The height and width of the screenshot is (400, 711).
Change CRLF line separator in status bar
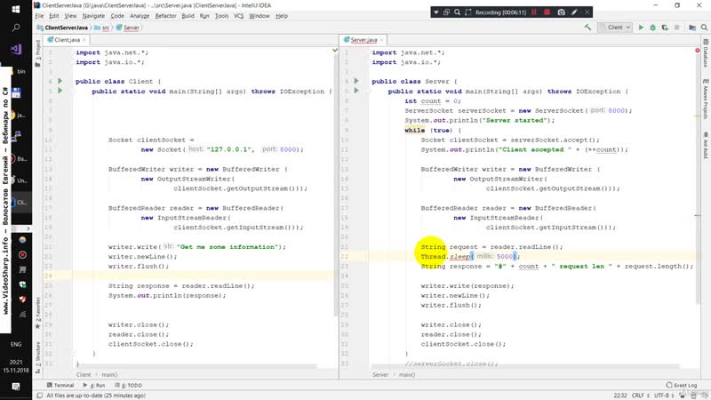(x=640, y=396)
